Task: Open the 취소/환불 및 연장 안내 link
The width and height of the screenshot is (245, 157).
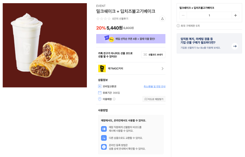Action: (154, 86)
